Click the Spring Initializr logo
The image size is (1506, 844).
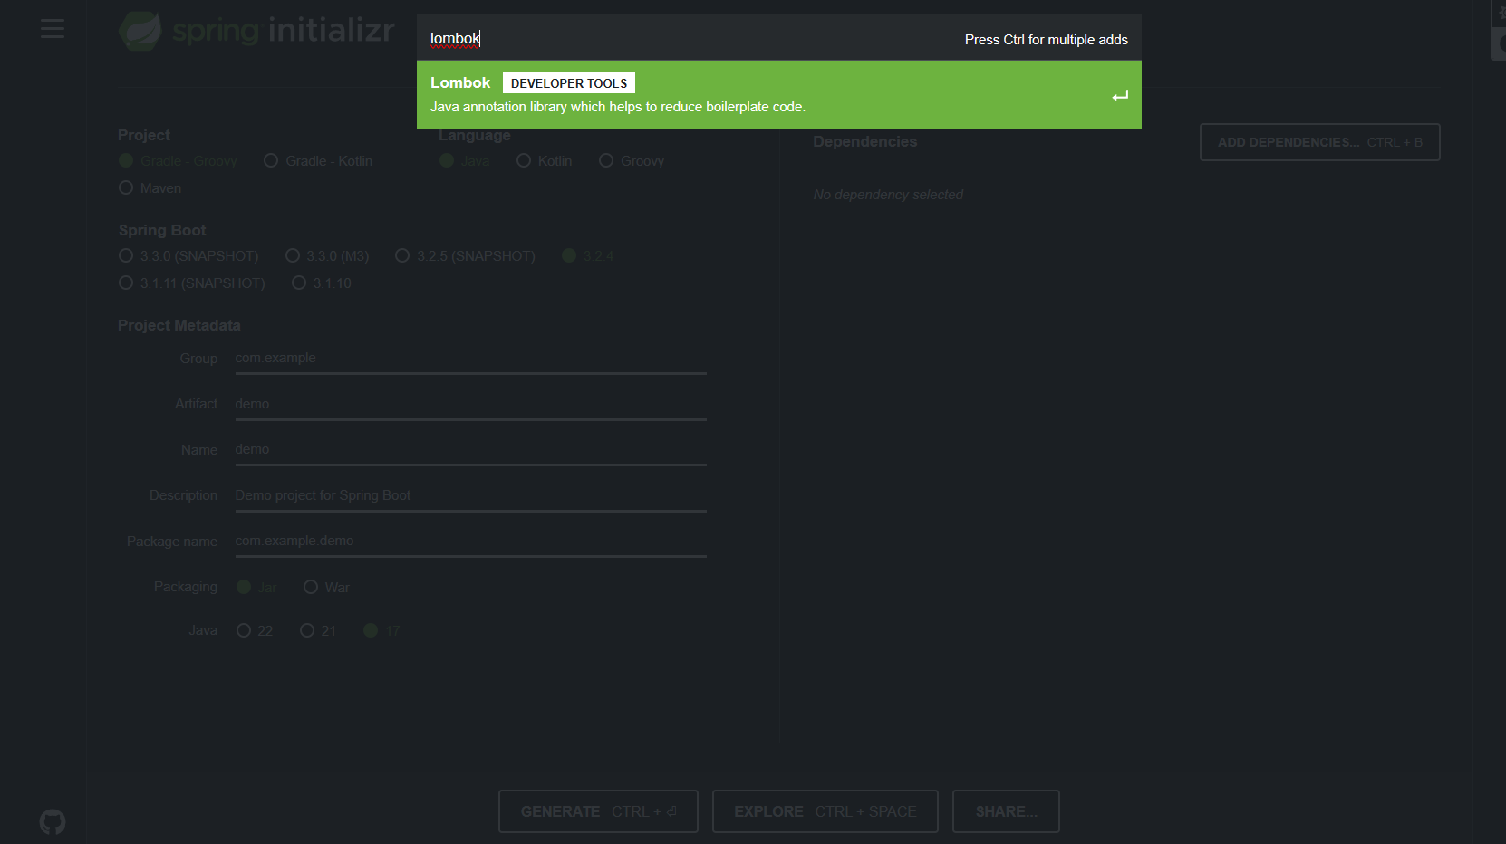point(257,31)
